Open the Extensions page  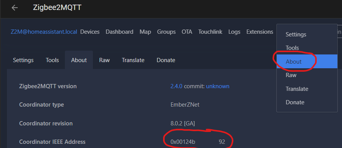point(260,32)
